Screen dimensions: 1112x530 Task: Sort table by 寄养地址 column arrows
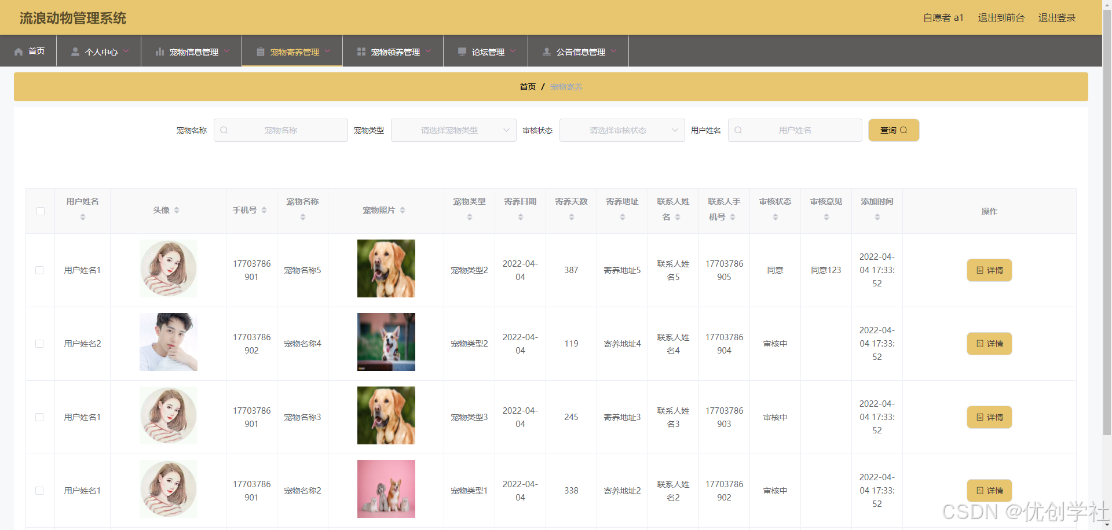(623, 217)
